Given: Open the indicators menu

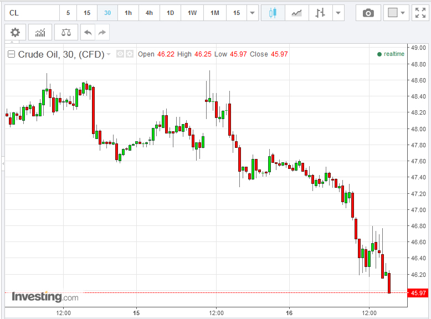Looking at the screenshot, I should (x=40, y=33).
